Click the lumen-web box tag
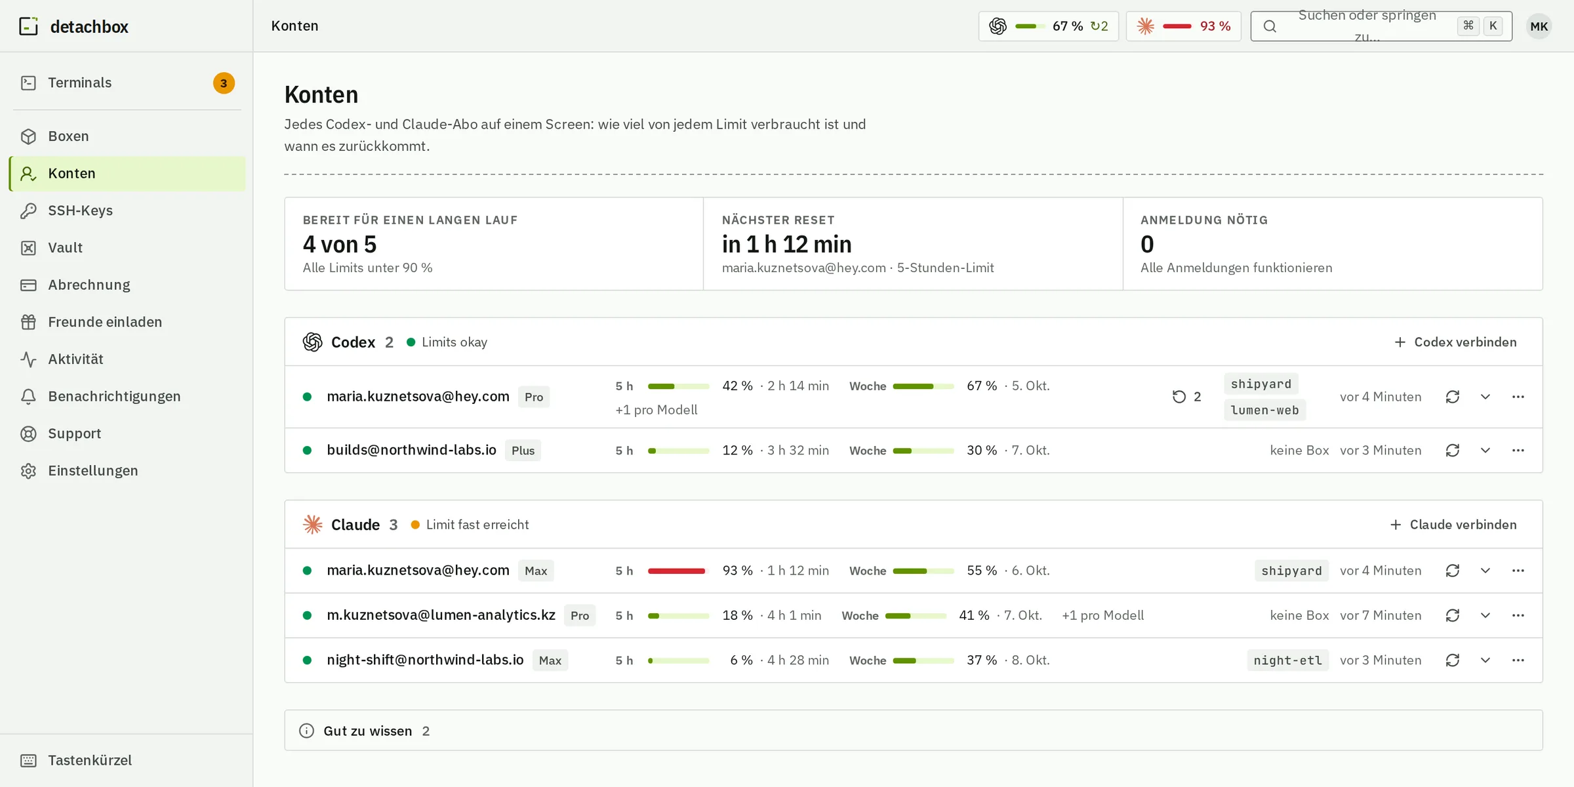Viewport: 1574px width, 787px height. click(1265, 410)
